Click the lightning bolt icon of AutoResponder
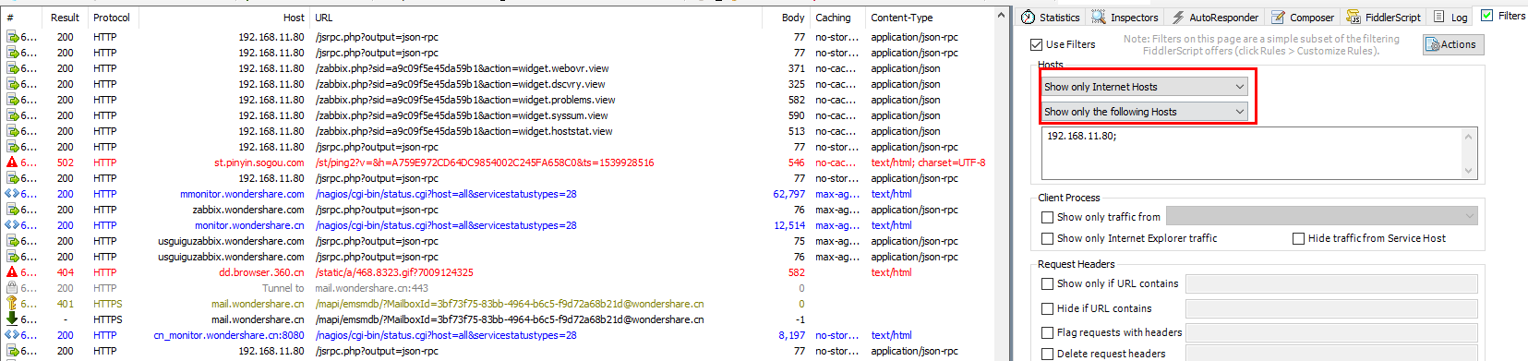Screen dimensions: 1528x361 point(1178,17)
